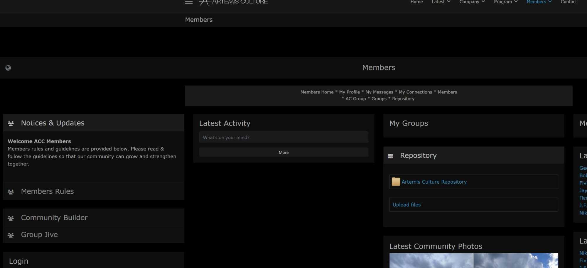Expand the Members Rules section
Image resolution: width=587 pixels, height=268 pixels.
pos(94,191)
